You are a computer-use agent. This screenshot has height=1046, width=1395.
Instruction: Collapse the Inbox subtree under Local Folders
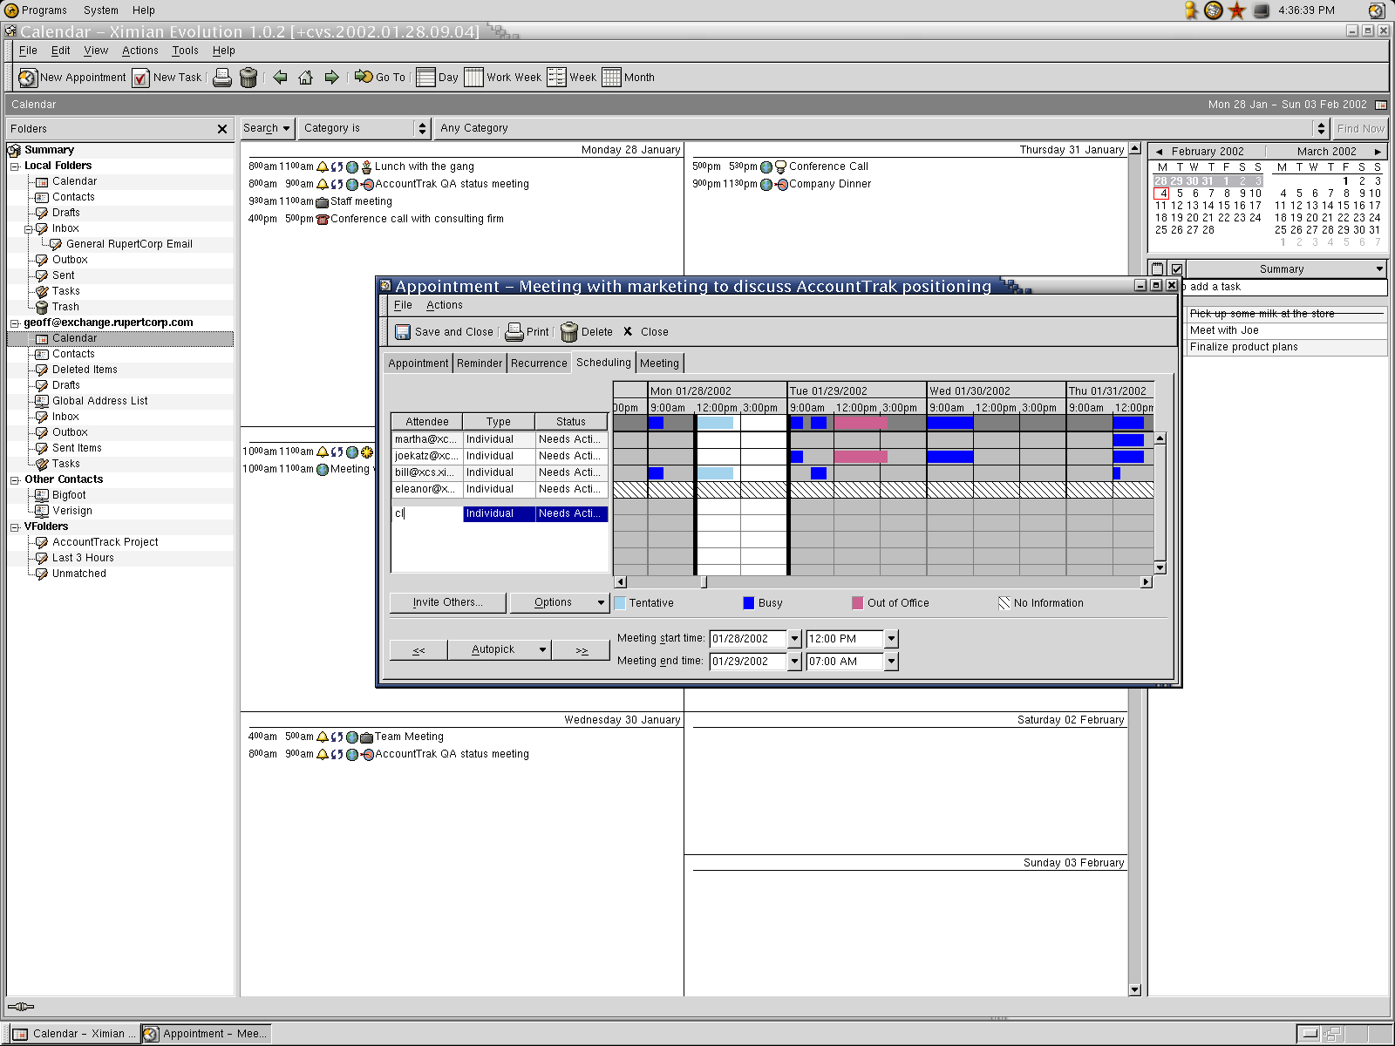point(29,229)
